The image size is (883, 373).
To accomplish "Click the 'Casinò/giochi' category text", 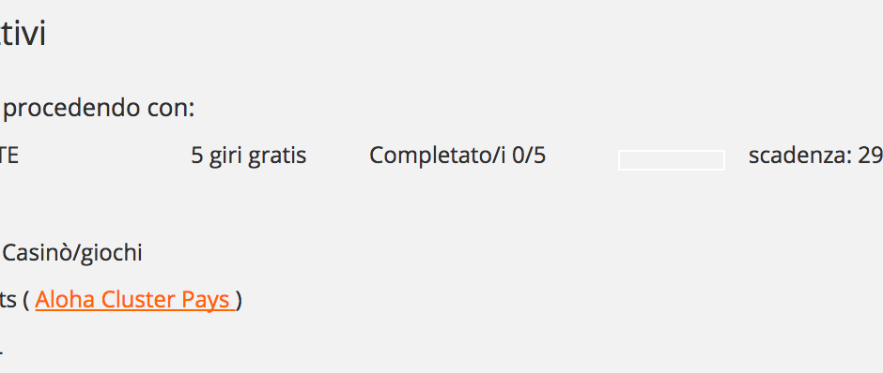I will [72, 254].
